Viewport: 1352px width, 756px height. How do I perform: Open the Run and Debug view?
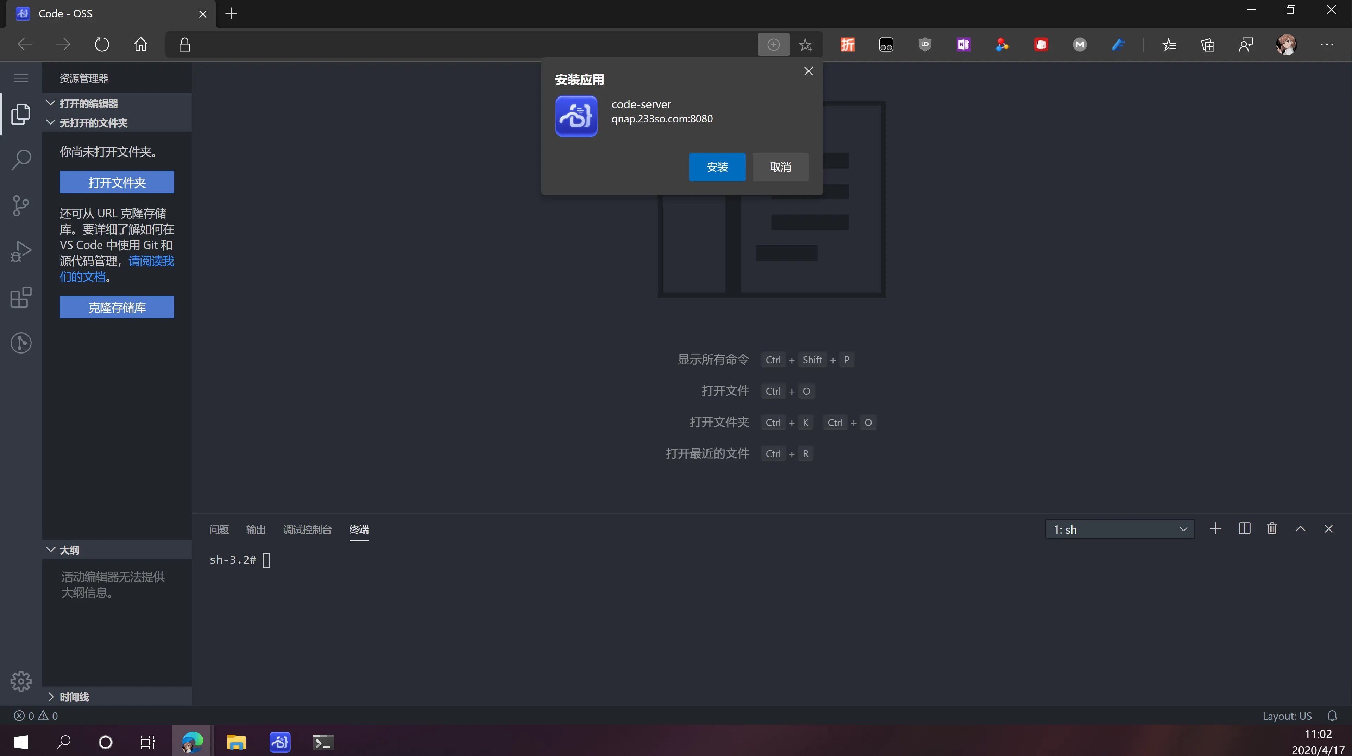21,252
